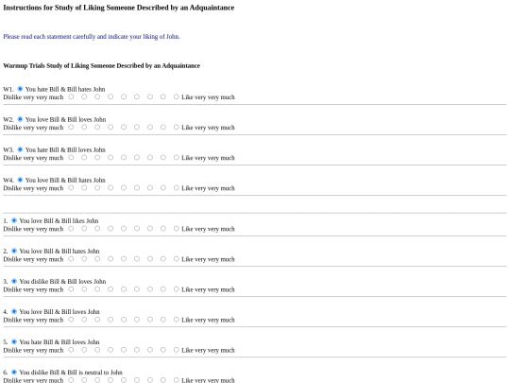The image size is (510, 383).
Task: Click item 5 statement 'You hate Bill & Bill loves John'
Action: tap(59, 342)
